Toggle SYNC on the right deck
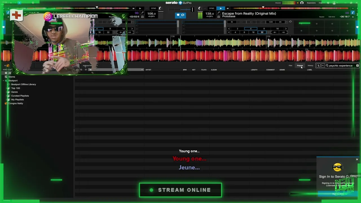This screenshot has width=361, height=203. (x=212, y=8)
